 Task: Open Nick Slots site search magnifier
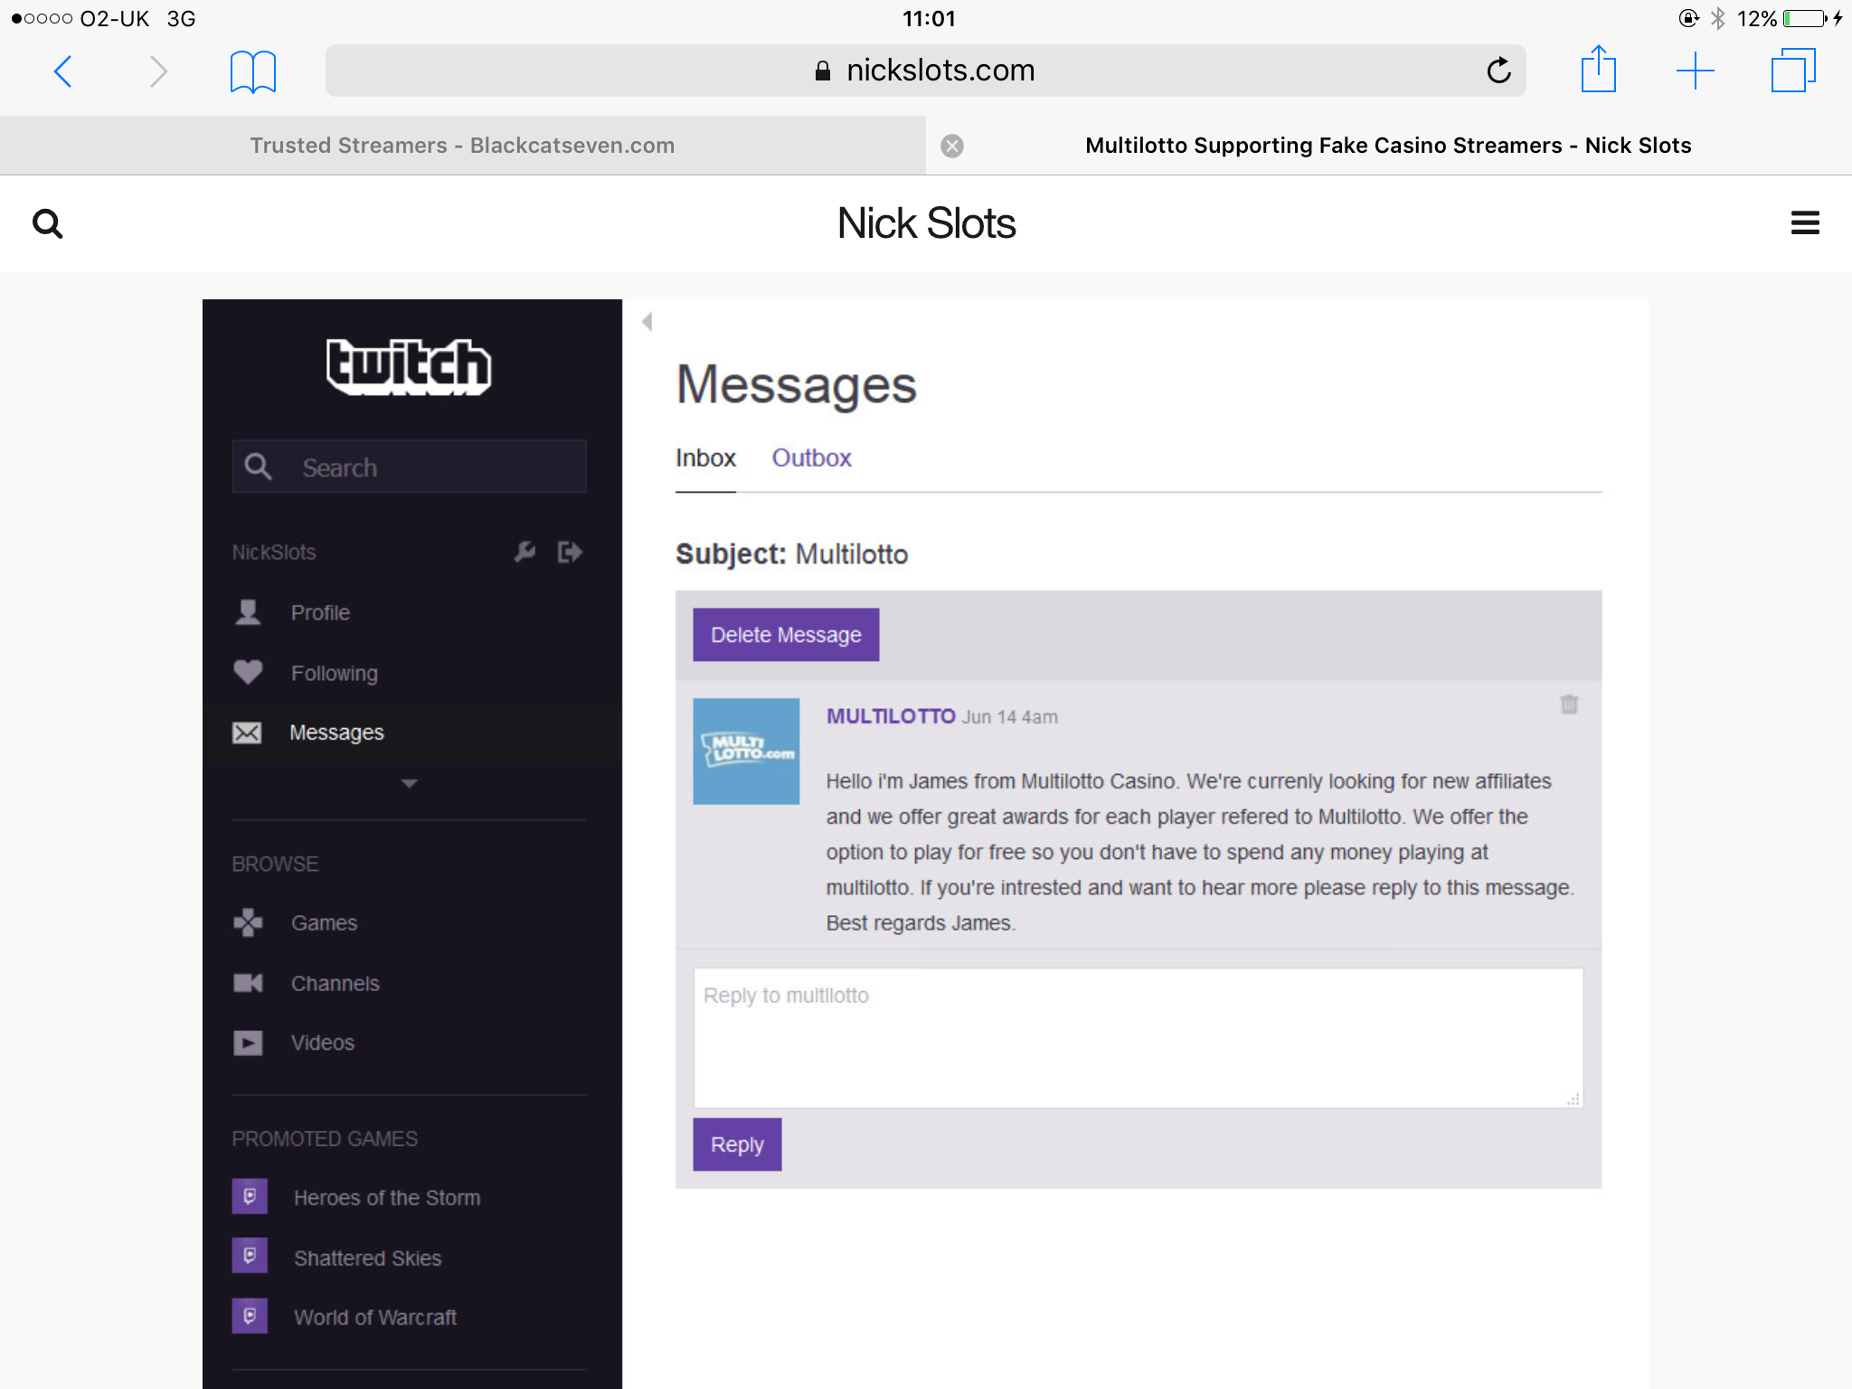point(47,223)
